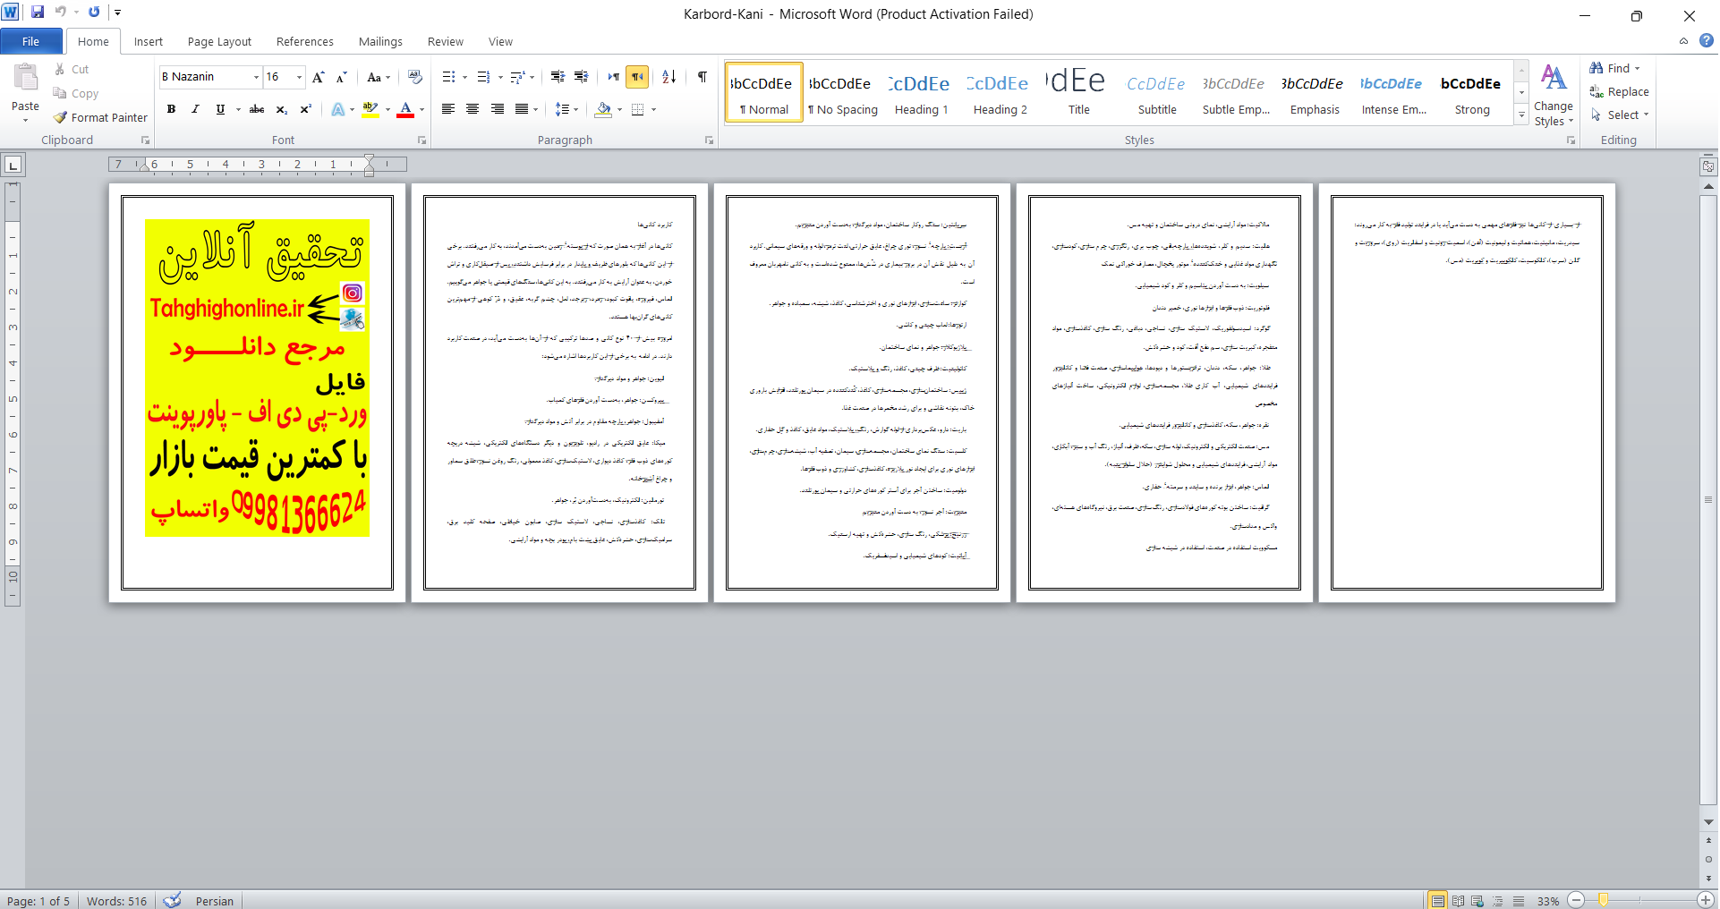Viewport: 1720px width, 909px height.
Task: Switch to Draft view icon
Action: coord(1518,901)
